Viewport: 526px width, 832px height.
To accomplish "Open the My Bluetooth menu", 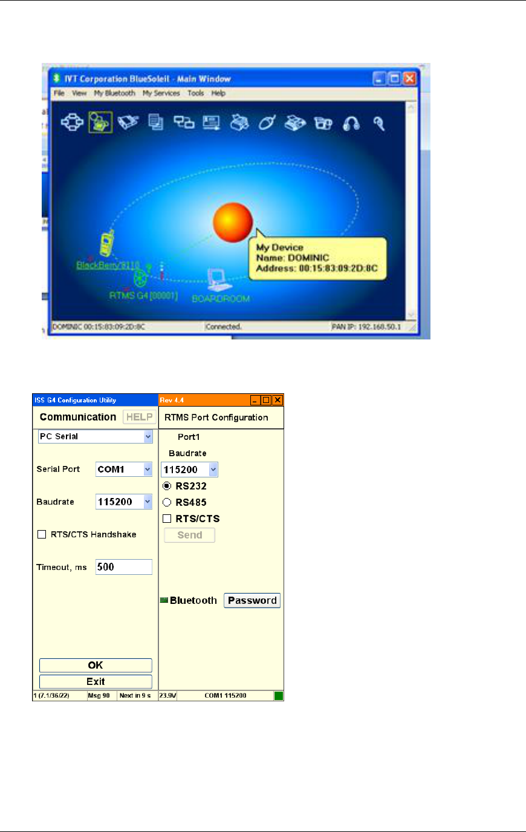I will [114, 93].
